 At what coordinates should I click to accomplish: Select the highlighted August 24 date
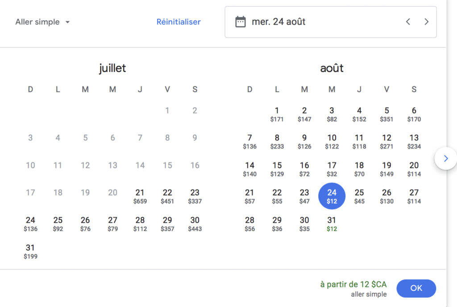click(332, 196)
